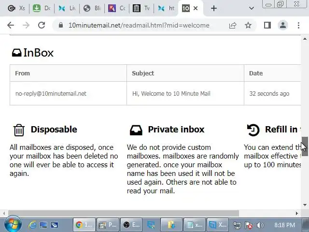309x232 pixels.
Task: Open the notepad taskbar window labeled x...
Action: [x=195, y=225]
